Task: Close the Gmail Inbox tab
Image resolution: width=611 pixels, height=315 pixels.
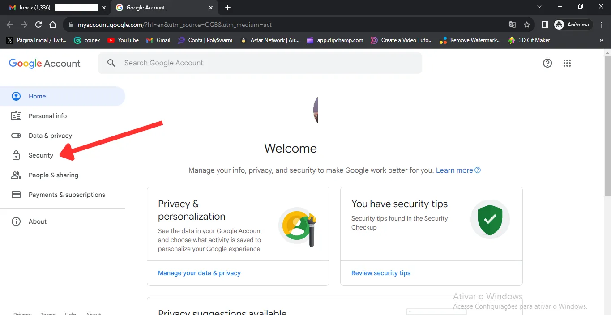Action: [x=104, y=8]
